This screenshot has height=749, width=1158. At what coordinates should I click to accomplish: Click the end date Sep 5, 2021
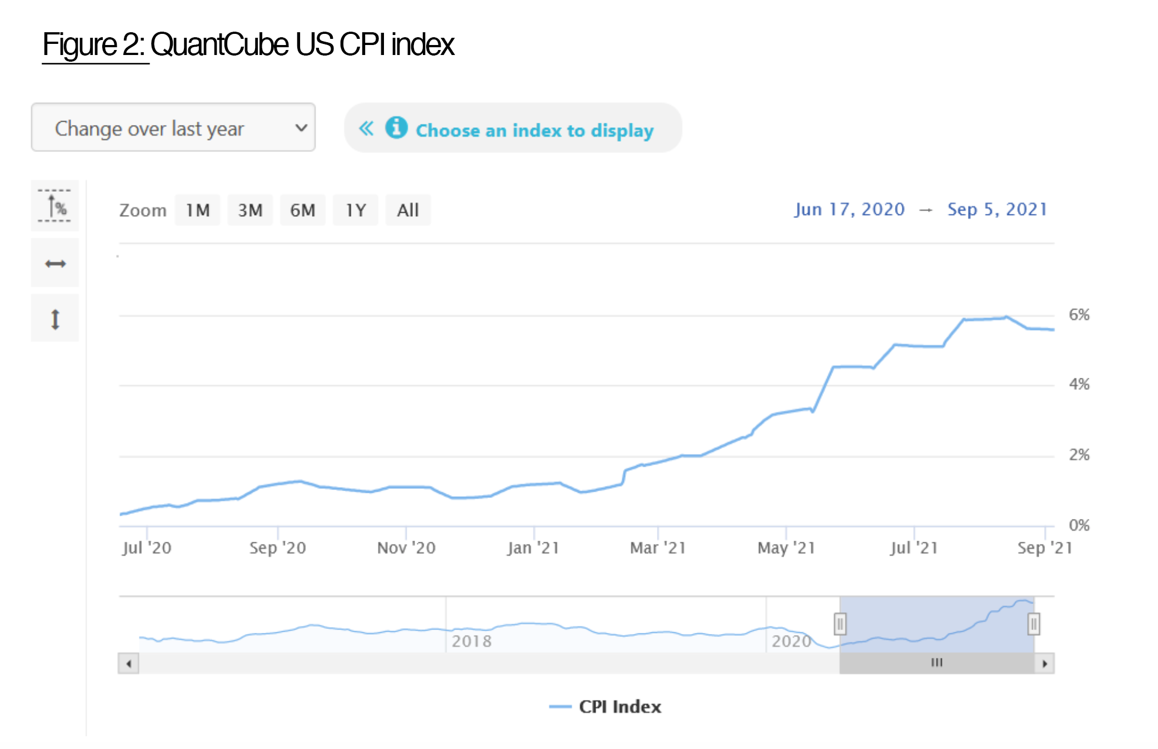click(997, 209)
